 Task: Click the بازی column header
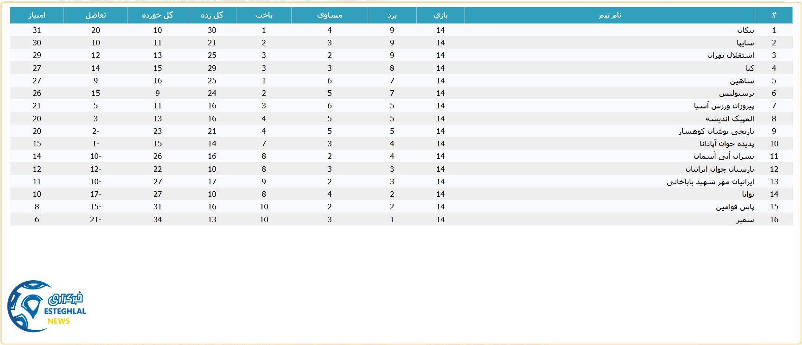(x=440, y=15)
